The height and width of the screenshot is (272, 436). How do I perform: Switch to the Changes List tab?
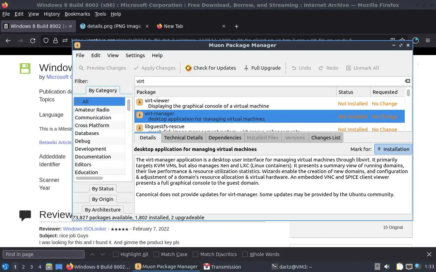[326, 138]
